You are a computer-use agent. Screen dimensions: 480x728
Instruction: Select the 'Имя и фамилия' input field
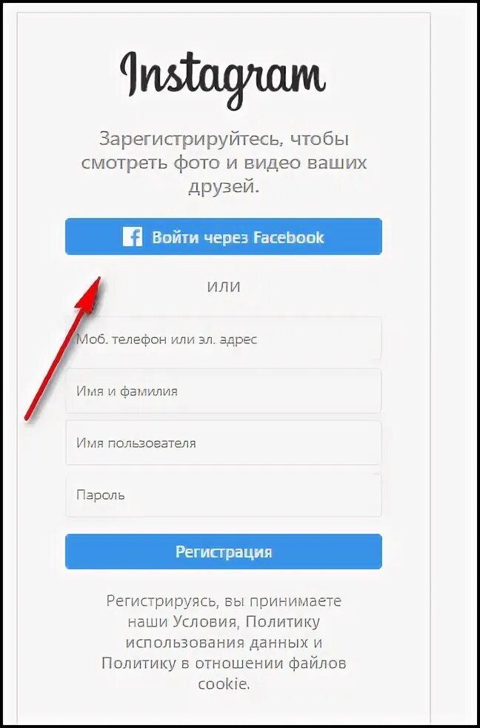[224, 391]
